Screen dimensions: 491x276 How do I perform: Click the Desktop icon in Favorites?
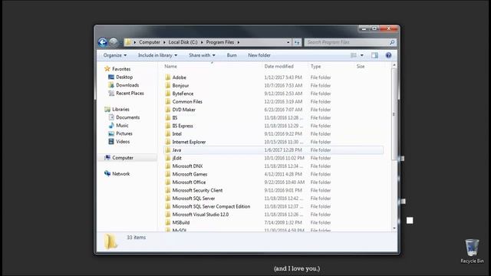(111, 77)
